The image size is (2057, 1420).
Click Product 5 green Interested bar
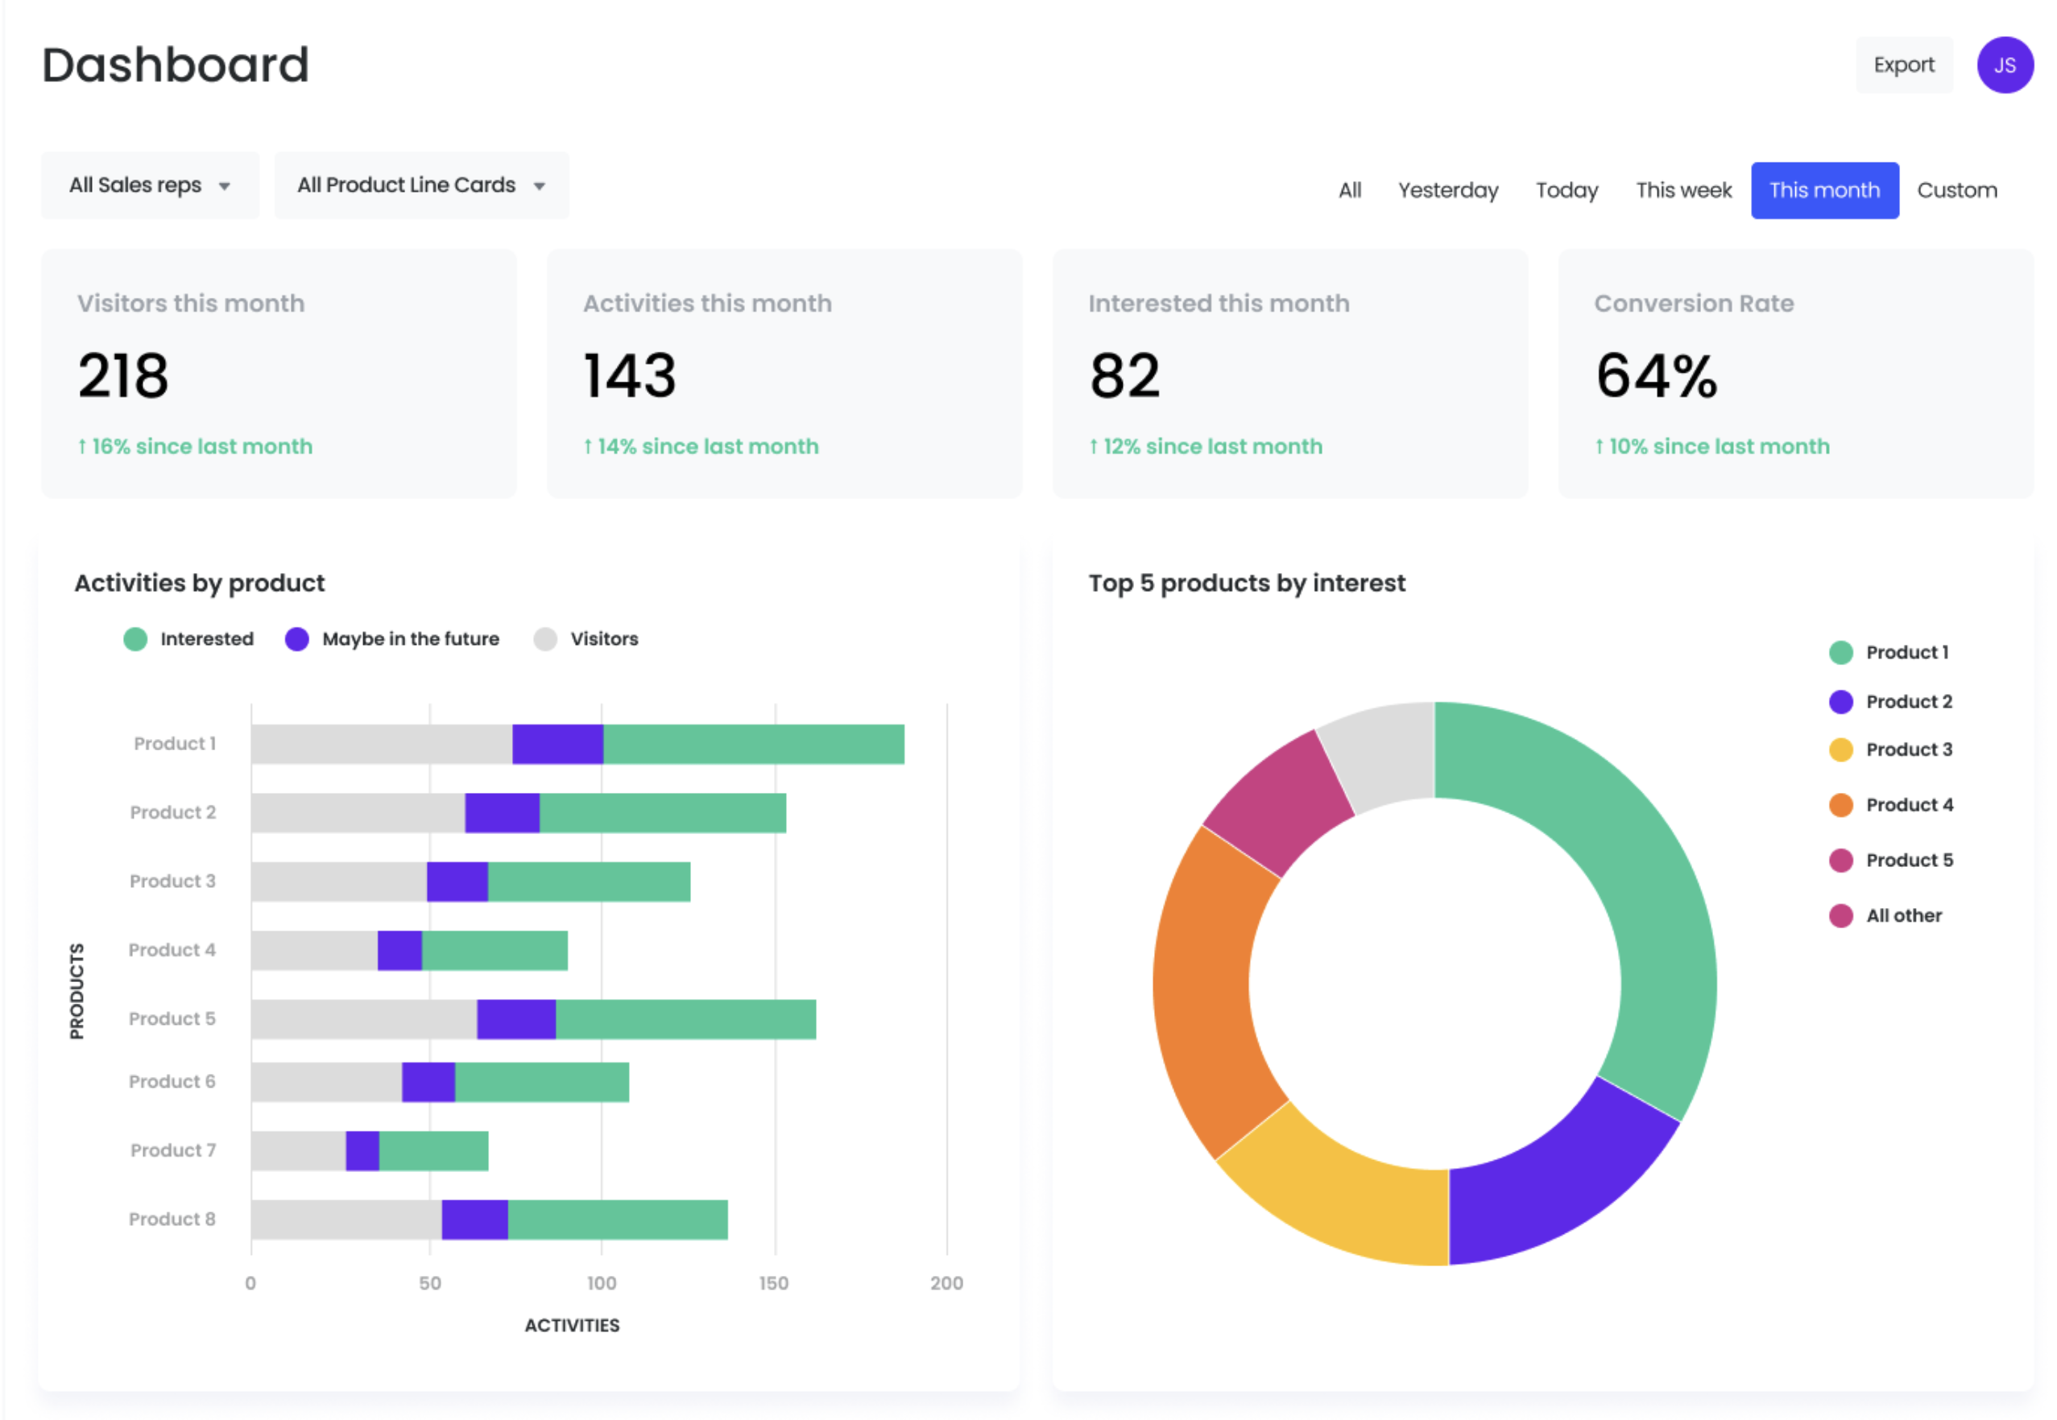(685, 1019)
